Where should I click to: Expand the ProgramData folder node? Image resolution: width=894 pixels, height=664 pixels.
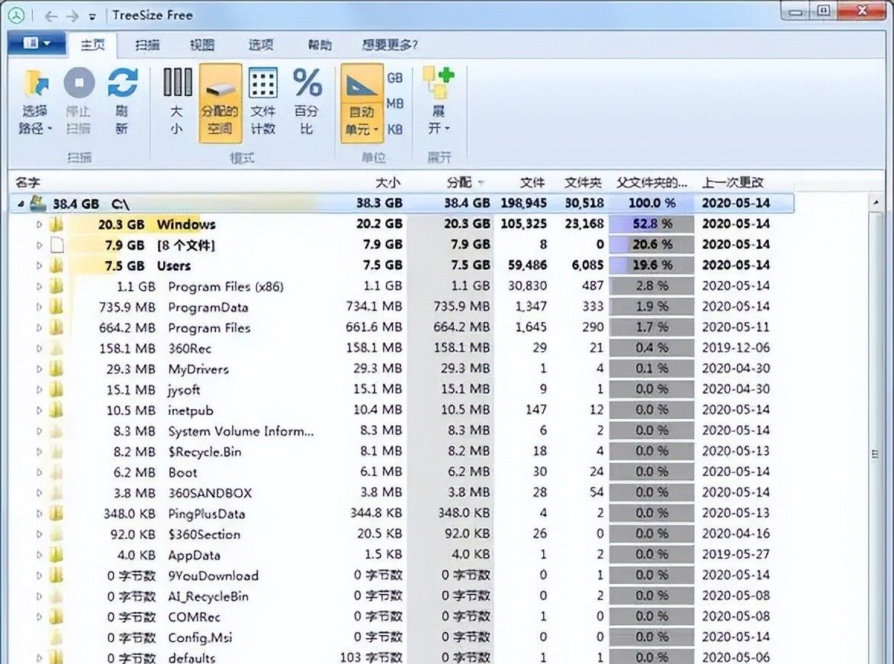39,307
